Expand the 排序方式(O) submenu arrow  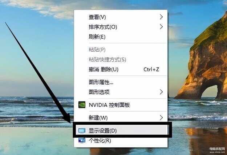pos(161,27)
